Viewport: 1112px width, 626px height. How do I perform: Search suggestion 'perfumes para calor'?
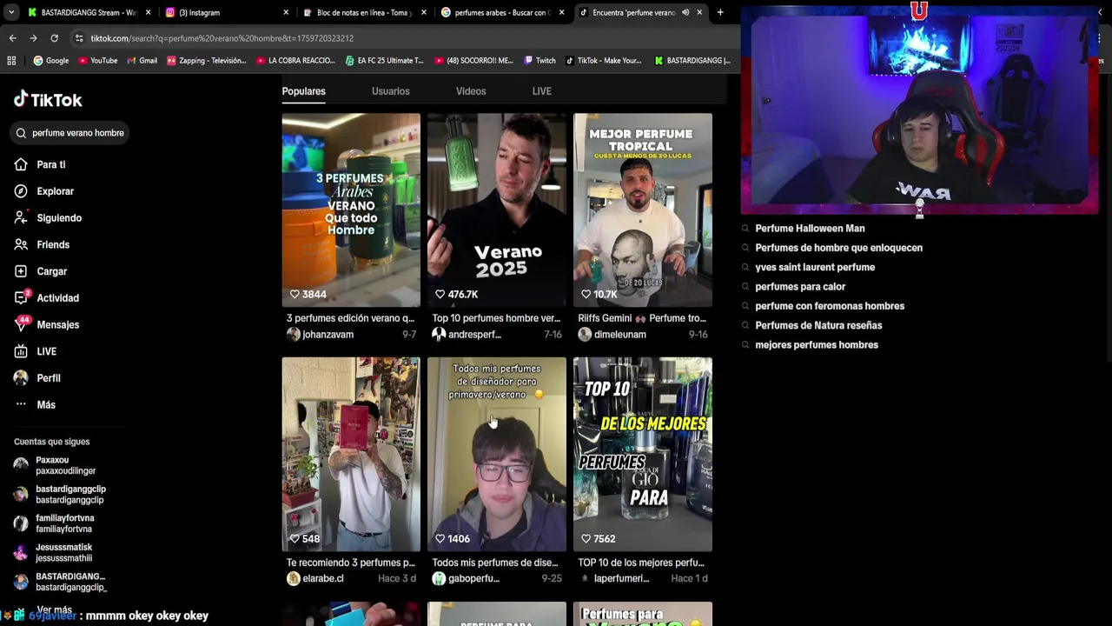pos(800,287)
